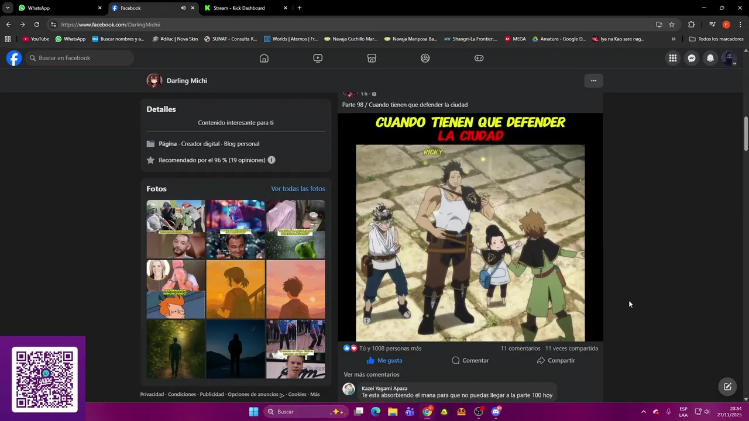
Task: Expand the Más footer menu
Action: [x=315, y=394]
